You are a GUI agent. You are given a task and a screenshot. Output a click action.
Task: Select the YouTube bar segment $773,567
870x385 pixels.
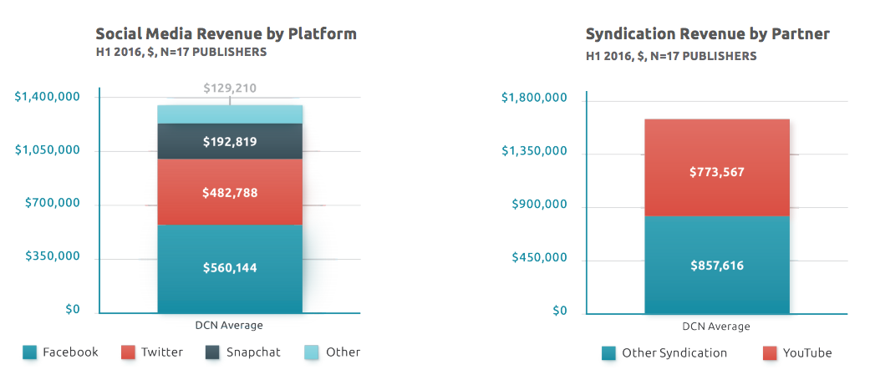click(x=717, y=168)
